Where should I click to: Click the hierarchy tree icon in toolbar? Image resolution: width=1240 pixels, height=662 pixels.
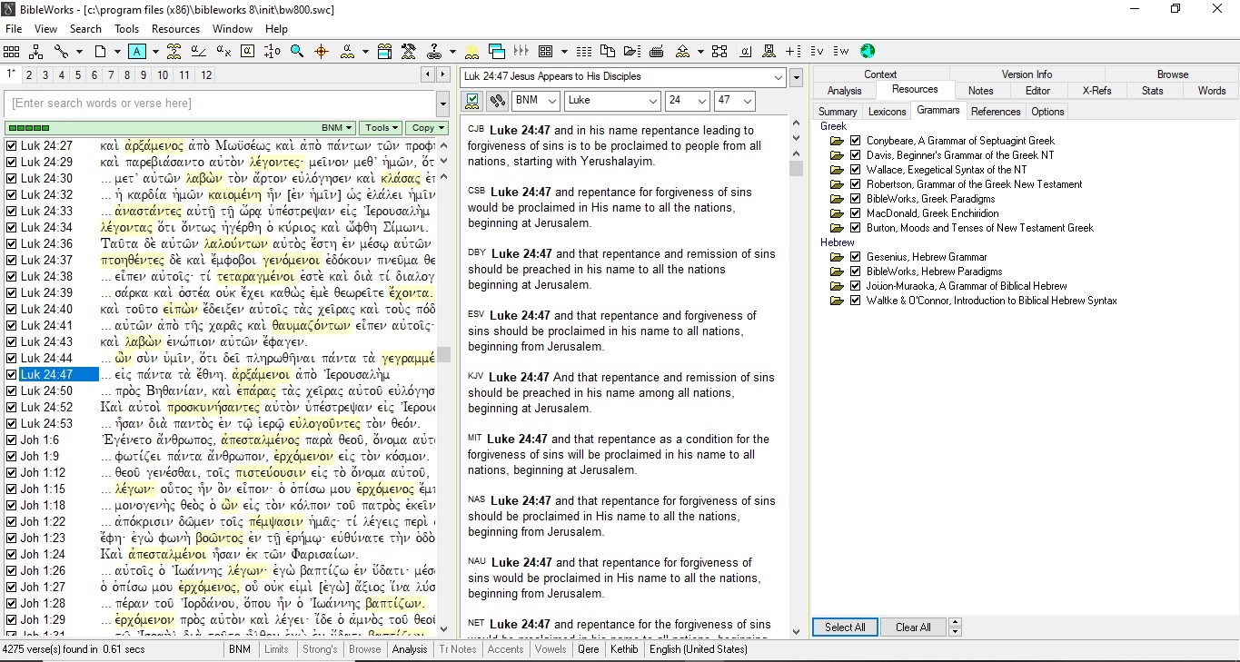(x=35, y=51)
